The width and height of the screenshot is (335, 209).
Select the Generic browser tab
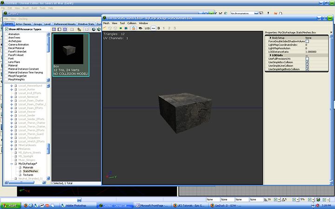[9, 24]
